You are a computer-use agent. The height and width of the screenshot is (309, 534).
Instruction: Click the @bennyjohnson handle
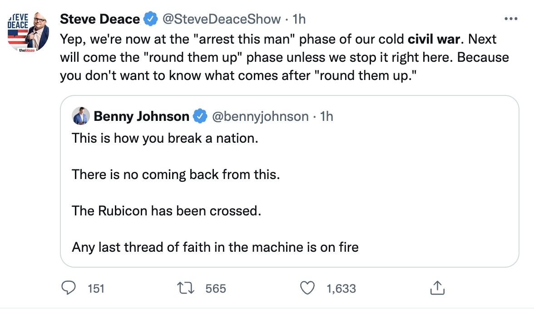[x=260, y=117]
